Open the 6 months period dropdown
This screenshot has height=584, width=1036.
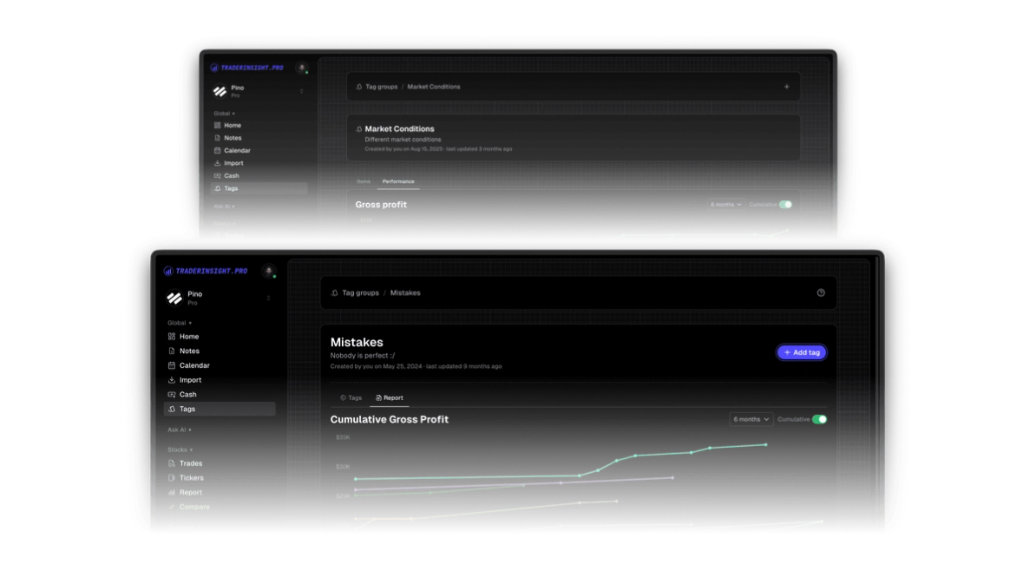pyautogui.click(x=751, y=419)
